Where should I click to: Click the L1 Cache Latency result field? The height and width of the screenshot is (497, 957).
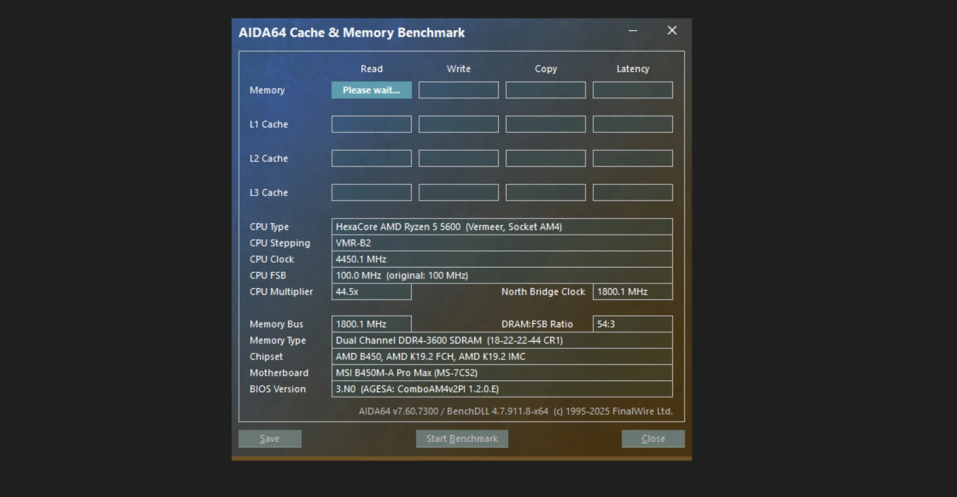633,124
